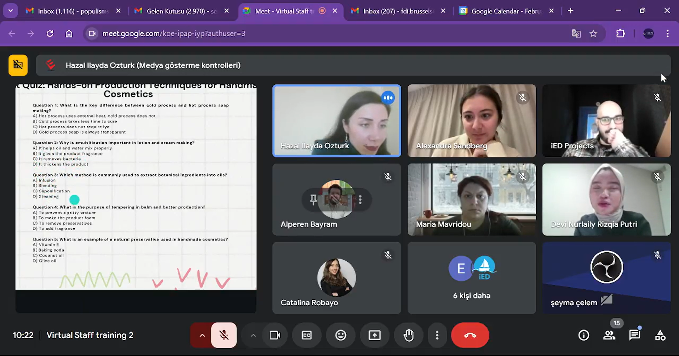Pin Alperen Bayram's video tile

(x=313, y=200)
